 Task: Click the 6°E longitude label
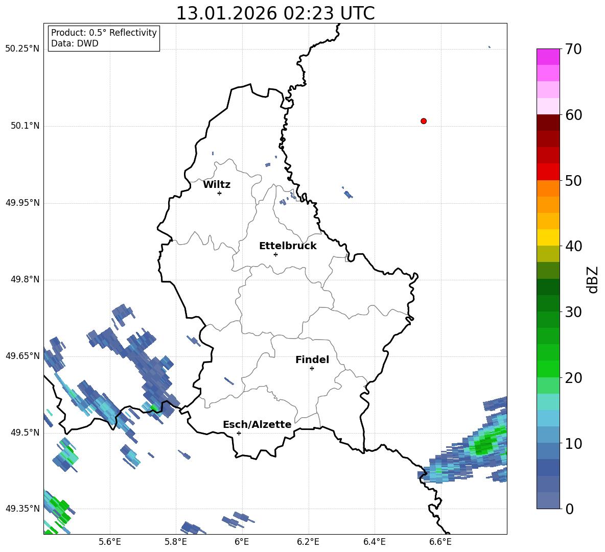(x=242, y=542)
